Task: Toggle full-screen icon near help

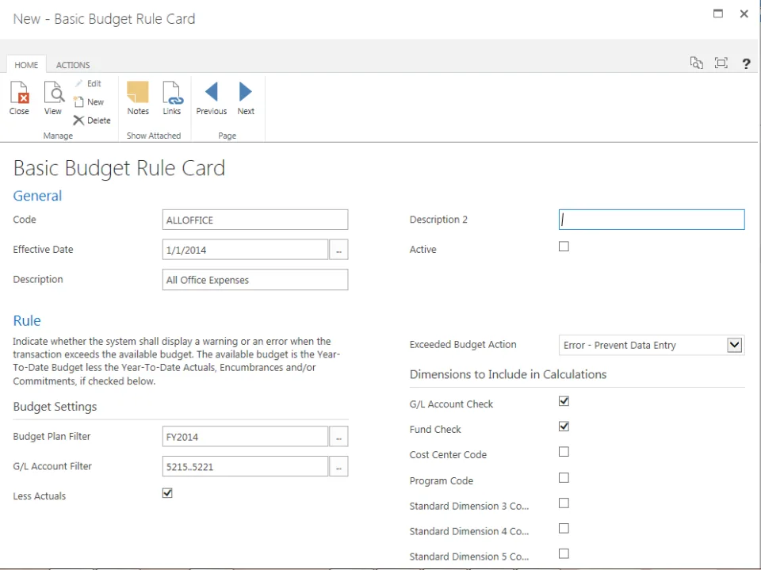Action: tap(721, 63)
